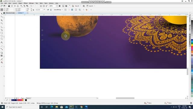The image size is (193, 109).
Task: Click the Save icon in toolbar
Action: click(x=9, y=6)
